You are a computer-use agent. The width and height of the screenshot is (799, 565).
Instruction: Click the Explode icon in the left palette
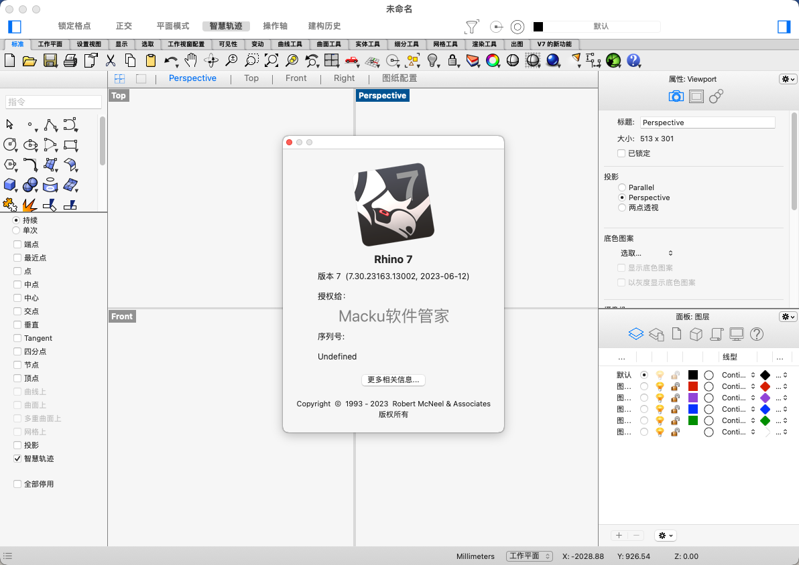pyautogui.click(x=30, y=205)
